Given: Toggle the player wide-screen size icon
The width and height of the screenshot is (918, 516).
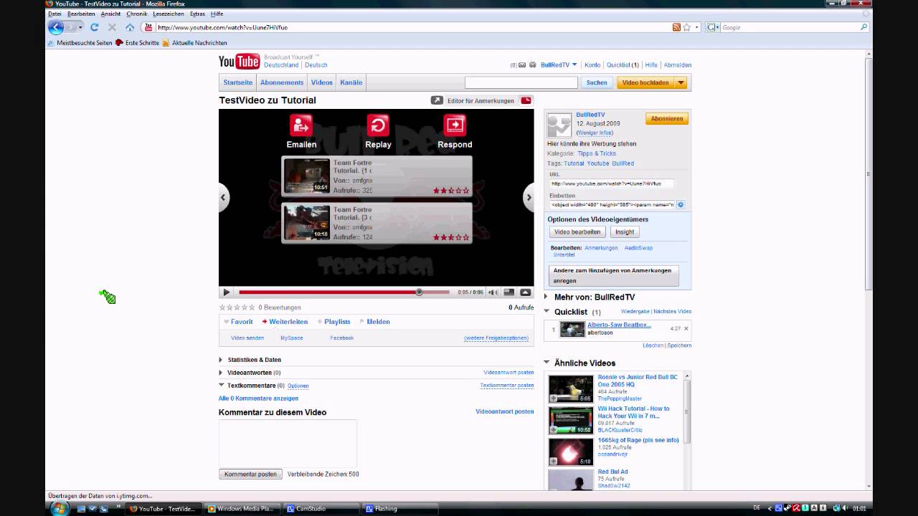Looking at the screenshot, I should (509, 292).
